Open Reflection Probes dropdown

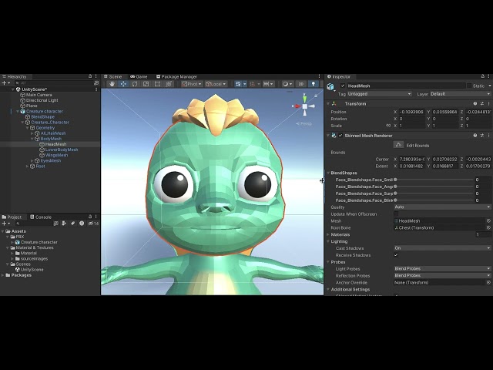(442, 276)
